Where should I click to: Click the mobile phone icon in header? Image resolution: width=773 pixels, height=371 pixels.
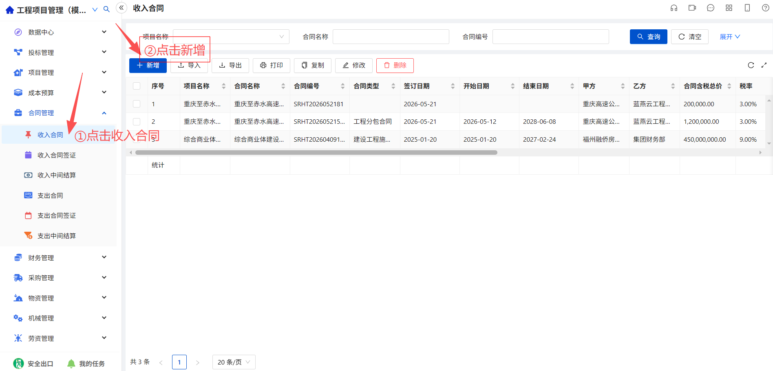(747, 8)
